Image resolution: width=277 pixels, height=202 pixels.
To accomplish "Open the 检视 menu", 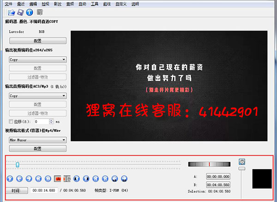I will tap(45, 4).
